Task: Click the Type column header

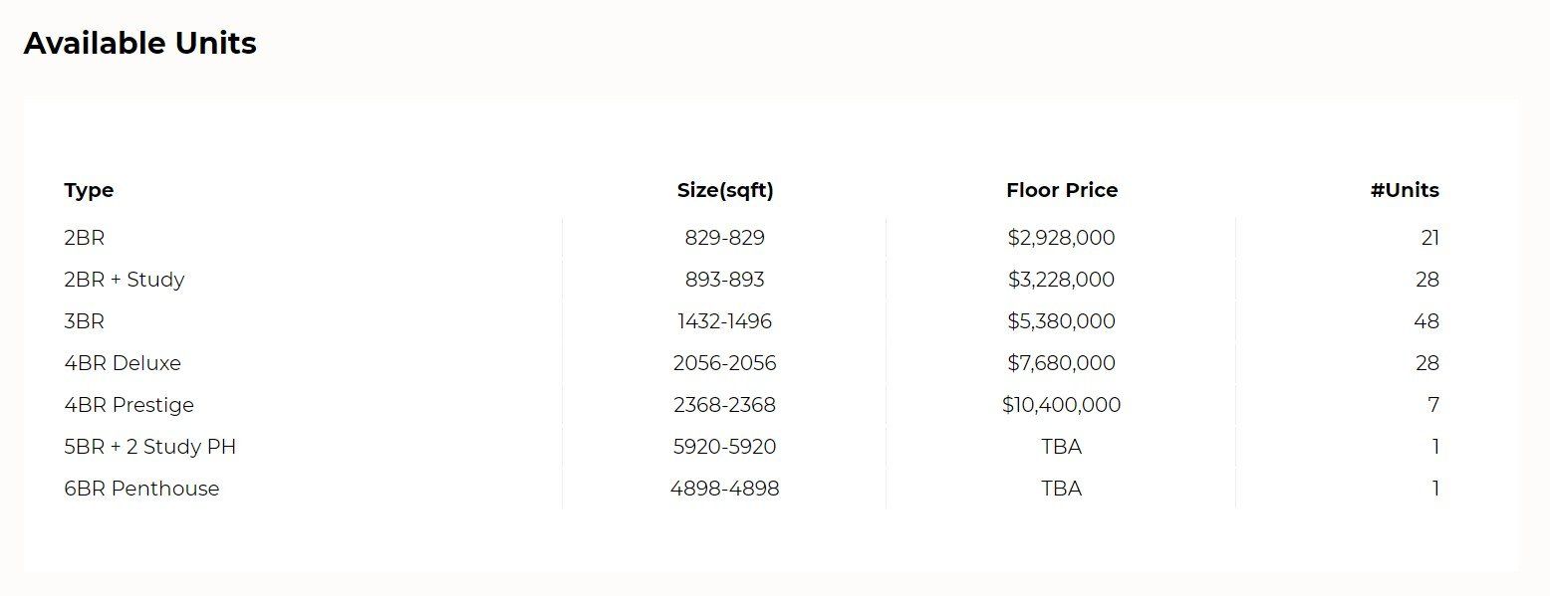Action: (x=89, y=190)
